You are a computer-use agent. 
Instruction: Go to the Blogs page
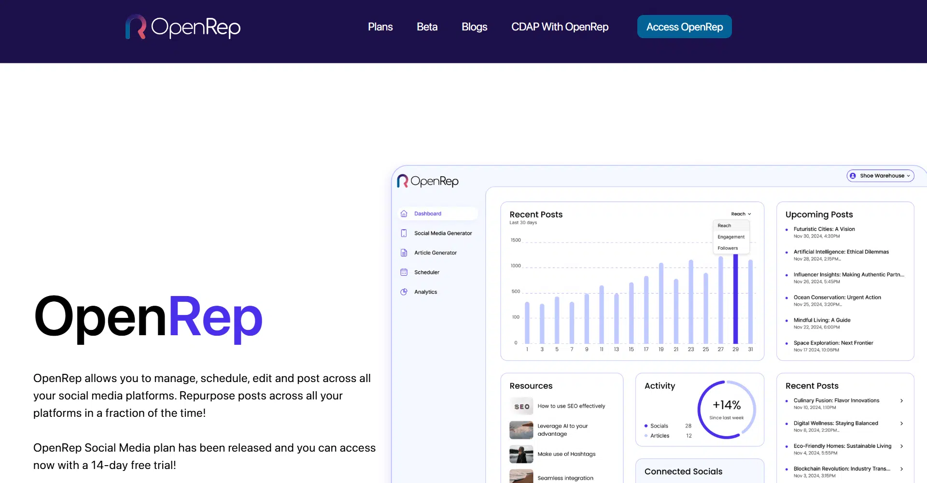pos(474,27)
